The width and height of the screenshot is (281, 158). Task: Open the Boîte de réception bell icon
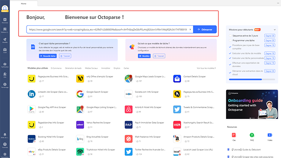[5, 135]
